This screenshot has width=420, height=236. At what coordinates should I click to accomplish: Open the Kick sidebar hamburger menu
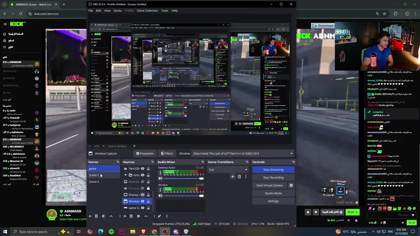click(5, 24)
